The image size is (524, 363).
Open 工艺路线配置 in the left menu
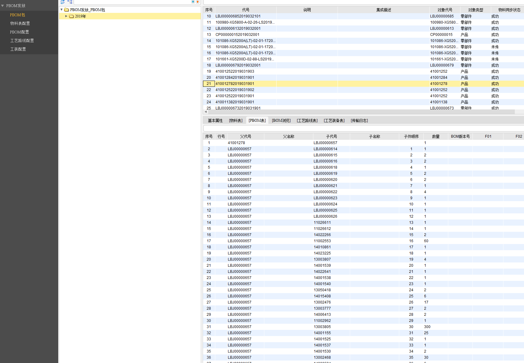click(22, 41)
